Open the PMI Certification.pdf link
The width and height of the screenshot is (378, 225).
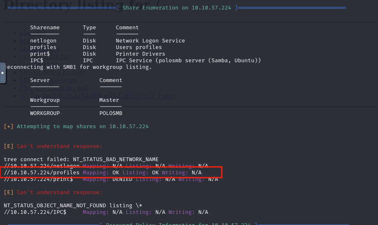click(54, 88)
